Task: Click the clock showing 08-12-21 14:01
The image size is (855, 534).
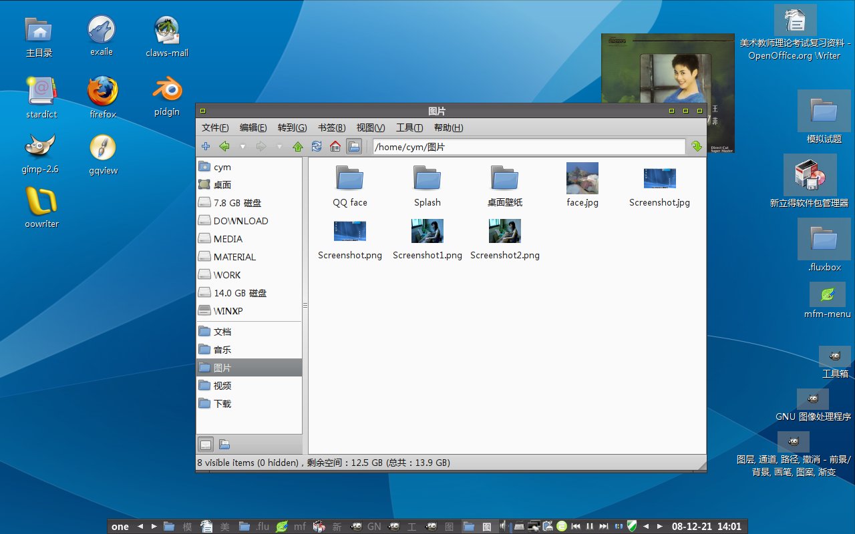Action: tap(707, 527)
